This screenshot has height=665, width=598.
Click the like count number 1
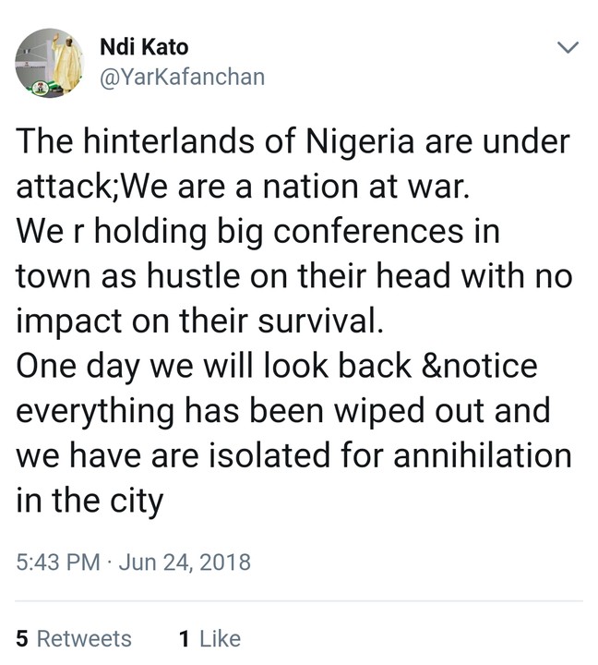(x=184, y=638)
